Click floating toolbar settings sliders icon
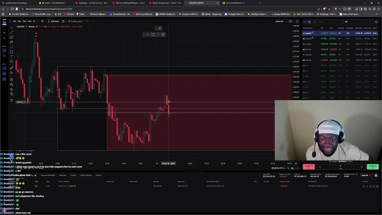 click(x=163, y=34)
